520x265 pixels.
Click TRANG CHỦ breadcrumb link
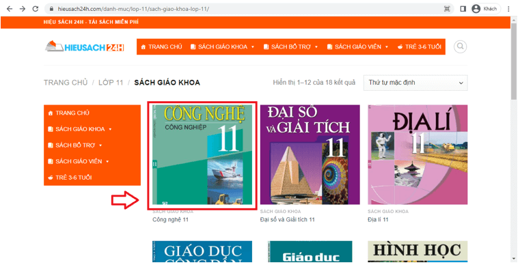click(66, 82)
